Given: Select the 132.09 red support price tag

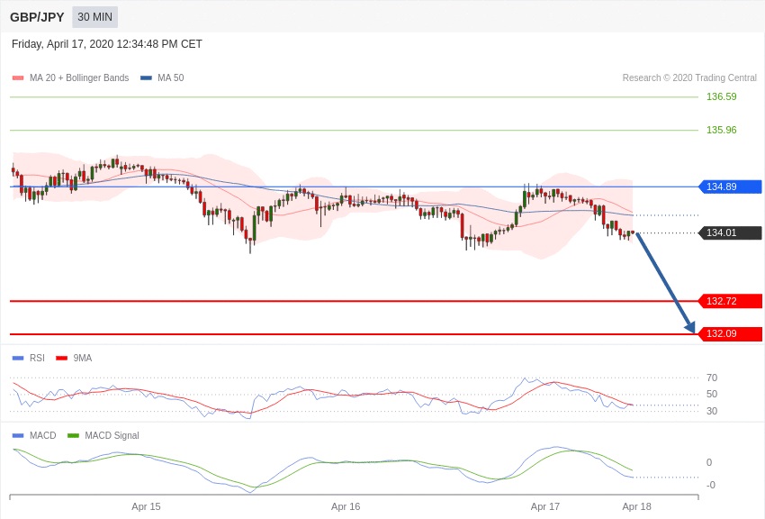Looking at the screenshot, I should (x=731, y=334).
